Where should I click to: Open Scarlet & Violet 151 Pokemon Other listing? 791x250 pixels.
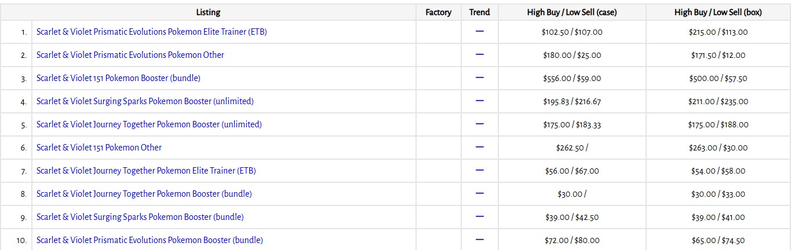point(99,148)
